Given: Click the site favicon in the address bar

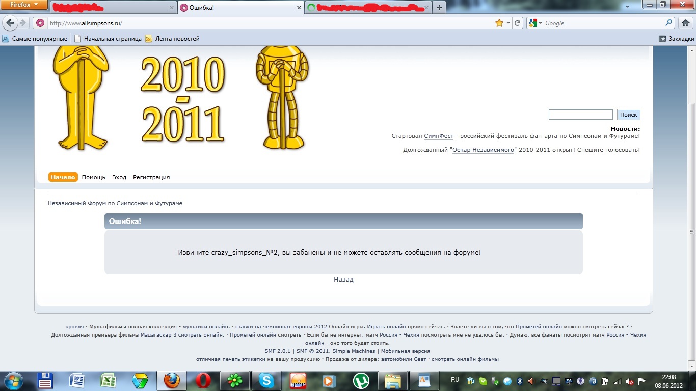Looking at the screenshot, I should (40, 23).
